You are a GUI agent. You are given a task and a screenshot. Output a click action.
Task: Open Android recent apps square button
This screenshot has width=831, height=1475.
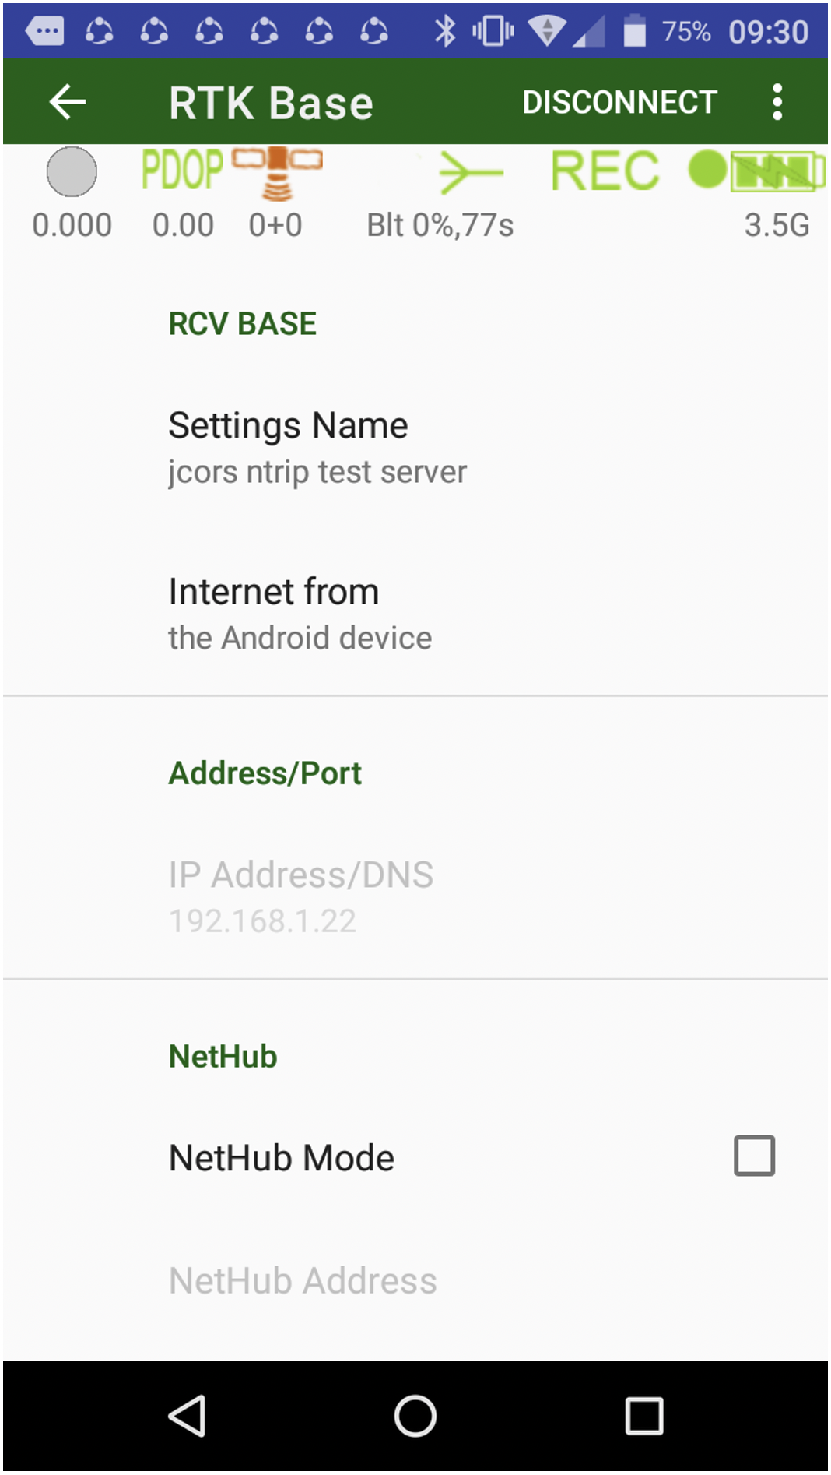pos(644,1415)
